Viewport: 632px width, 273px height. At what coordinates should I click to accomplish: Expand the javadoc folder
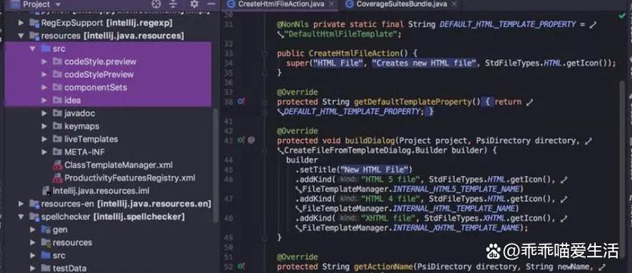44,114
